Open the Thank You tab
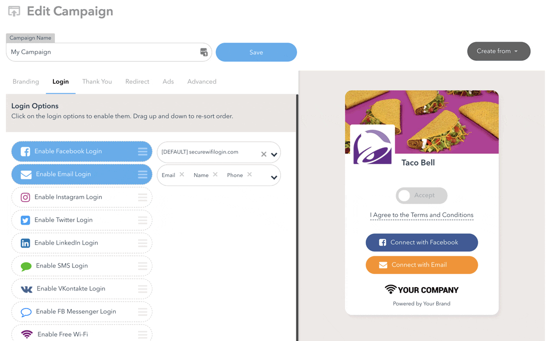Image resolution: width=546 pixels, height=341 pixels. point(97,82)
